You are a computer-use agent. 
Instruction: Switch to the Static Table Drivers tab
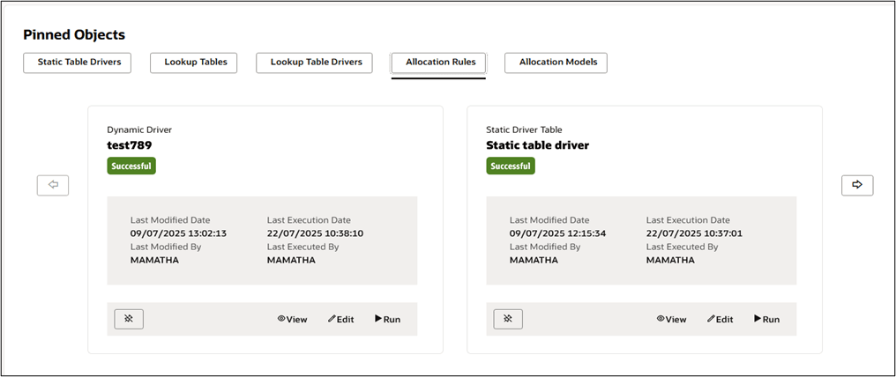tap(77, 63)
